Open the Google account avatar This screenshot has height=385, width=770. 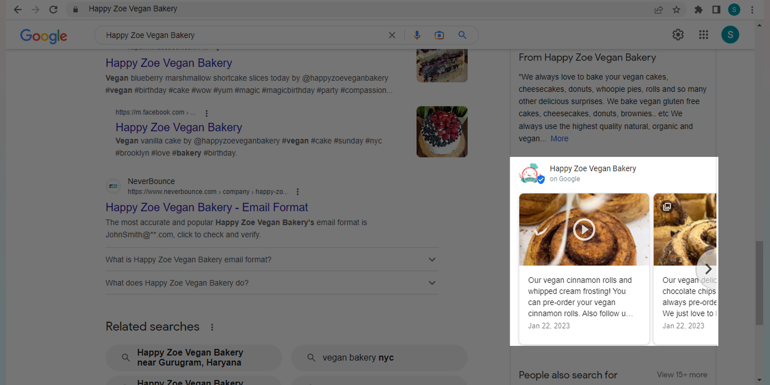click(730, 35)
